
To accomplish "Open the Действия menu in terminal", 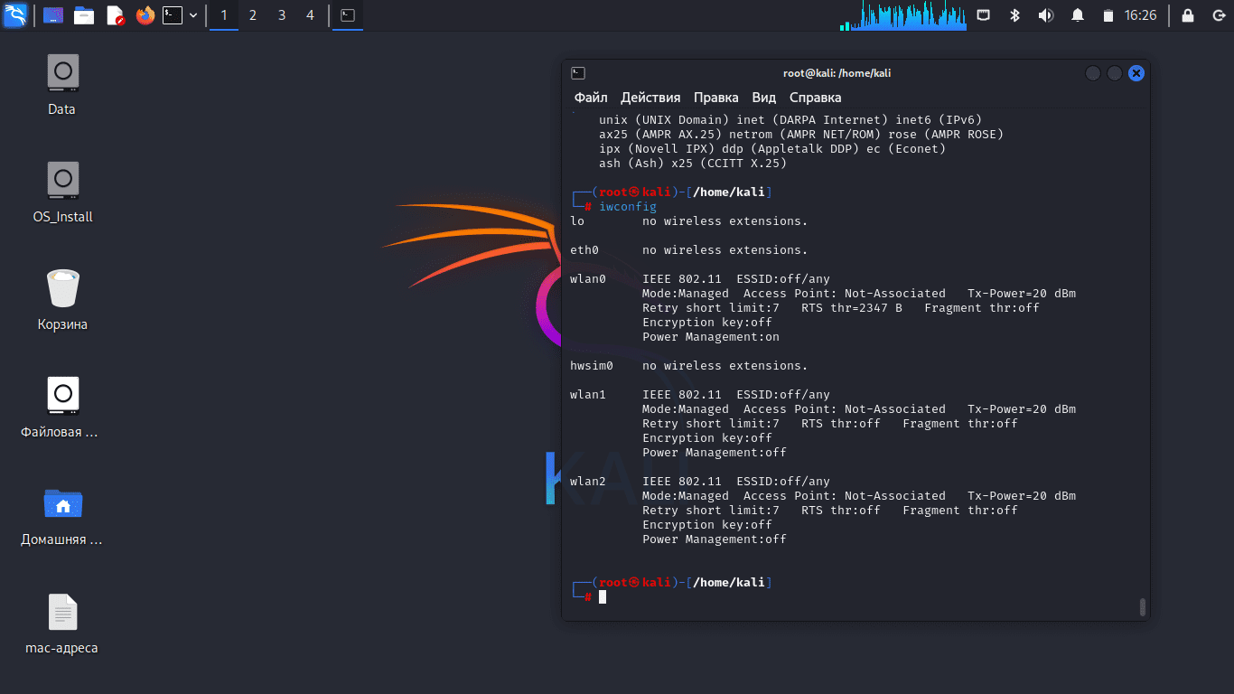I will pyautogui.click(x=650, y=98).
